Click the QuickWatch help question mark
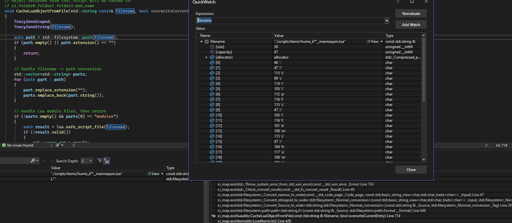Viewport: 512px width, 223px height. tap(398, 2)
